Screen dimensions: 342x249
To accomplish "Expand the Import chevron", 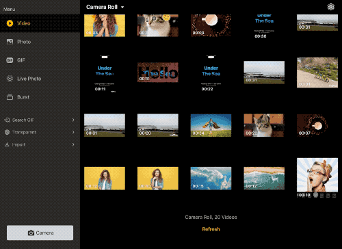I will (73, 144).
